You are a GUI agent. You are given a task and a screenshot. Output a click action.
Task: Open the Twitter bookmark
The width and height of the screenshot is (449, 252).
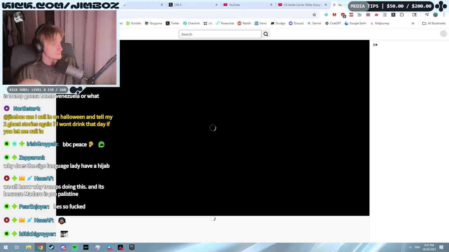173,23
